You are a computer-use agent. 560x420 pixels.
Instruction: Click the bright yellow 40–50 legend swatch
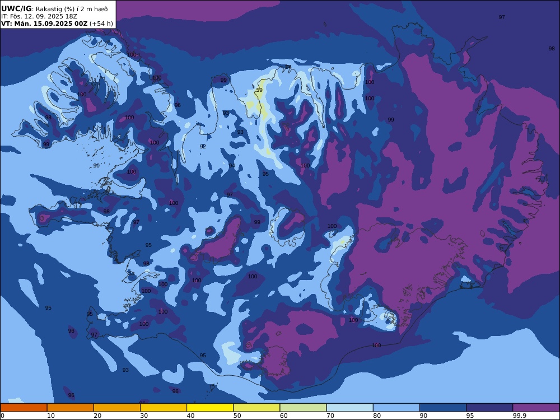point(210,408)
